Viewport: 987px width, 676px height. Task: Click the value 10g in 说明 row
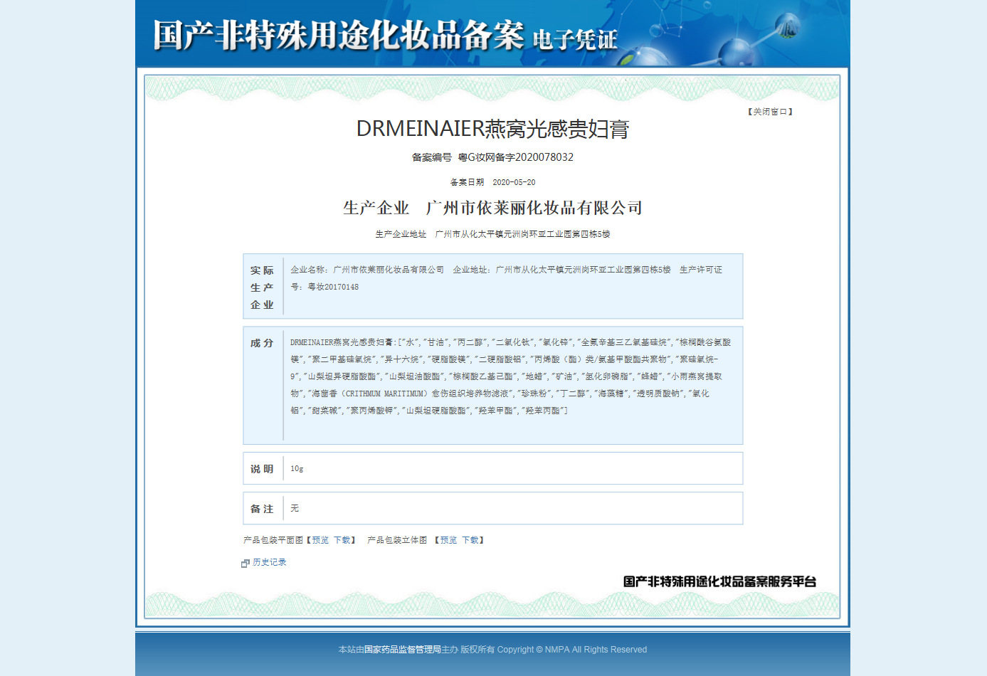(297, 469)
